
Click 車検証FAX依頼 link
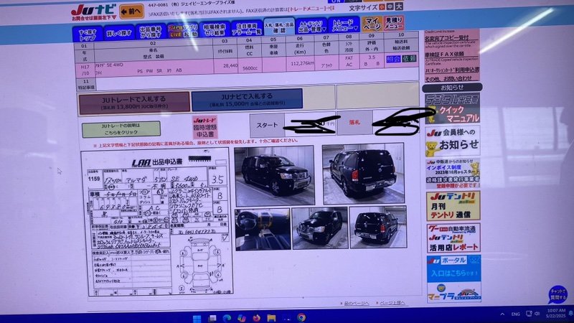(x=444, y=55)
